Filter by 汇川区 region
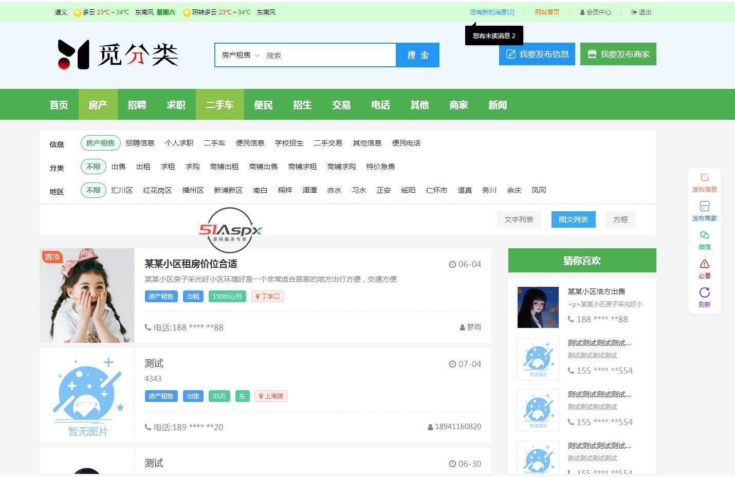Viewport: 735px width, 477px height. [122, 190]
